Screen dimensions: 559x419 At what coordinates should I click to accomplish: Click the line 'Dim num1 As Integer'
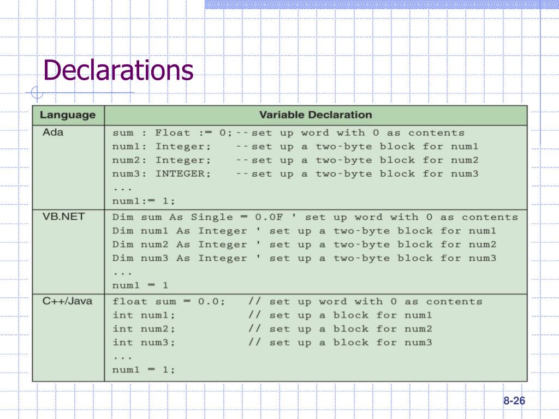click(179, 231)
